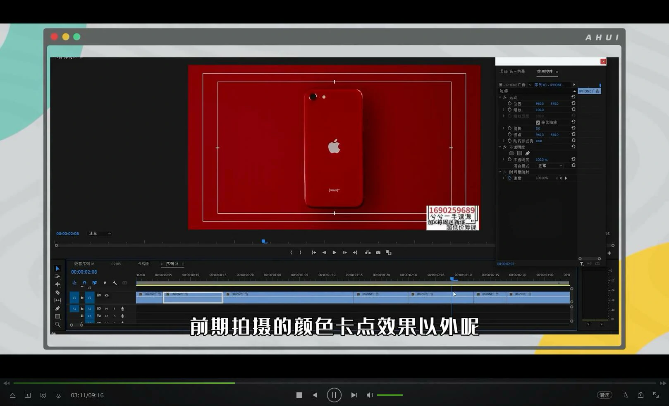Select the Razor tool

57,292
